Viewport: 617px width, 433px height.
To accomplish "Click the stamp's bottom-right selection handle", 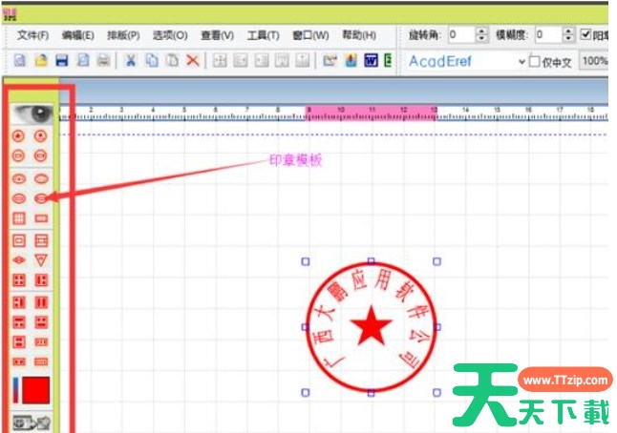I will [x=436, y=392].
